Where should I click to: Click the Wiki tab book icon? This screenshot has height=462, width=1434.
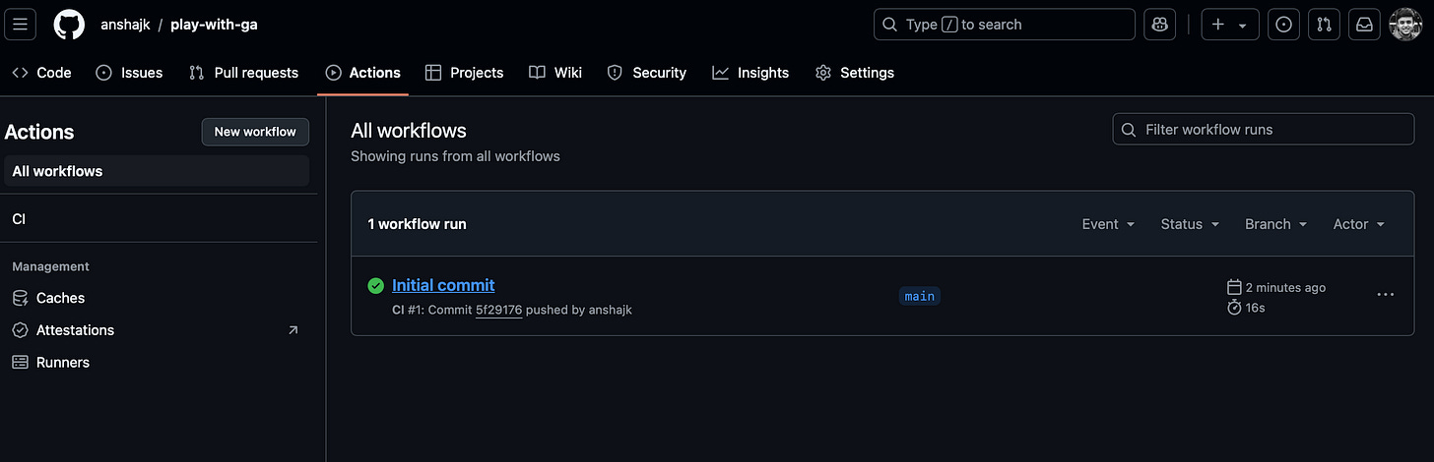(537, 73)
